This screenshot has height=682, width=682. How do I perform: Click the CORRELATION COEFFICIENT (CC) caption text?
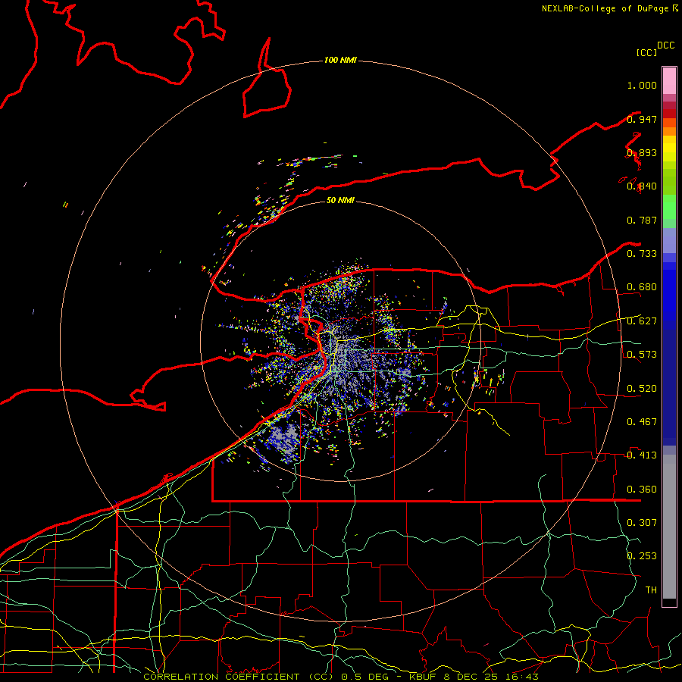click(239, 677)
